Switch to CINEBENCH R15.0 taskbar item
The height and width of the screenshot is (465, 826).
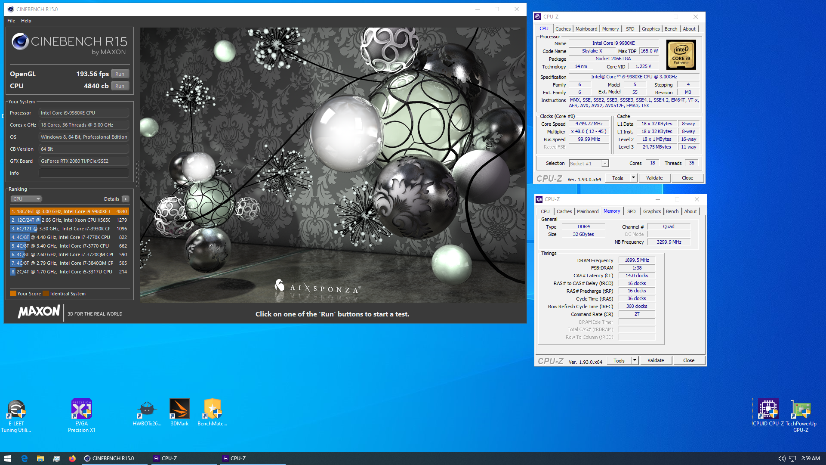click(x=114, y=459)
